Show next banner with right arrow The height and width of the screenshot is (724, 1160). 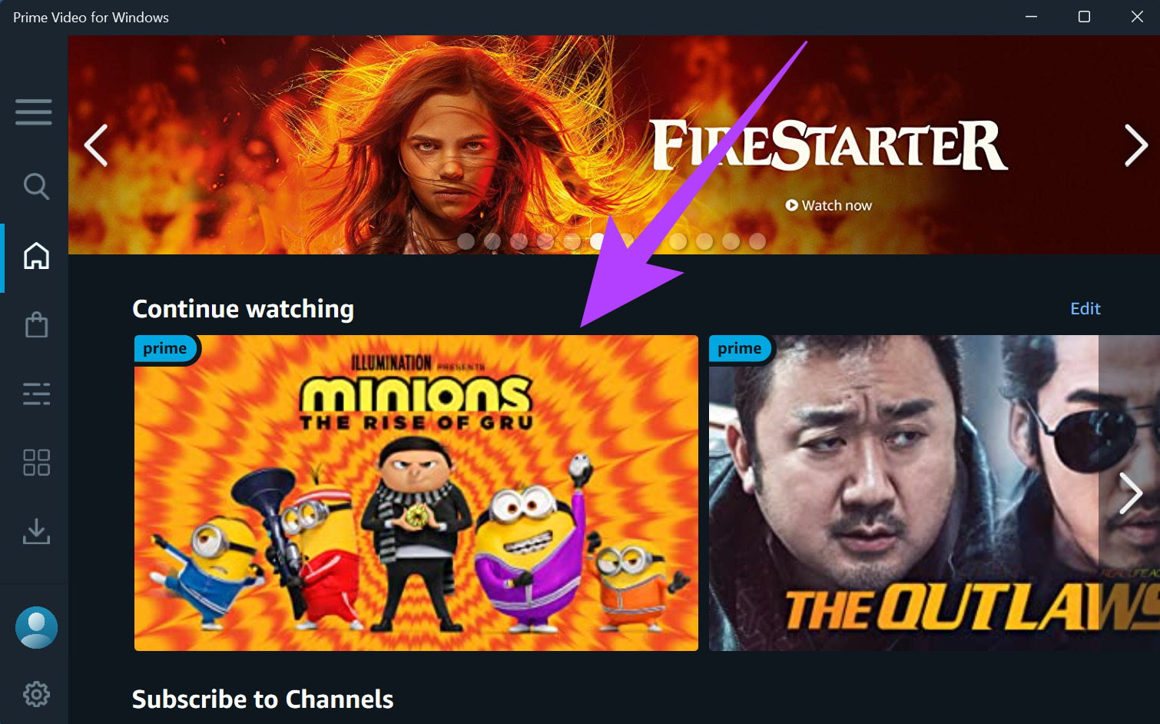1136,144
